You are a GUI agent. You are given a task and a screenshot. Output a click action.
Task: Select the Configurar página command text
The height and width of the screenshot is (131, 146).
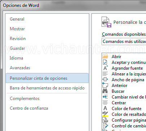(129, 120)
